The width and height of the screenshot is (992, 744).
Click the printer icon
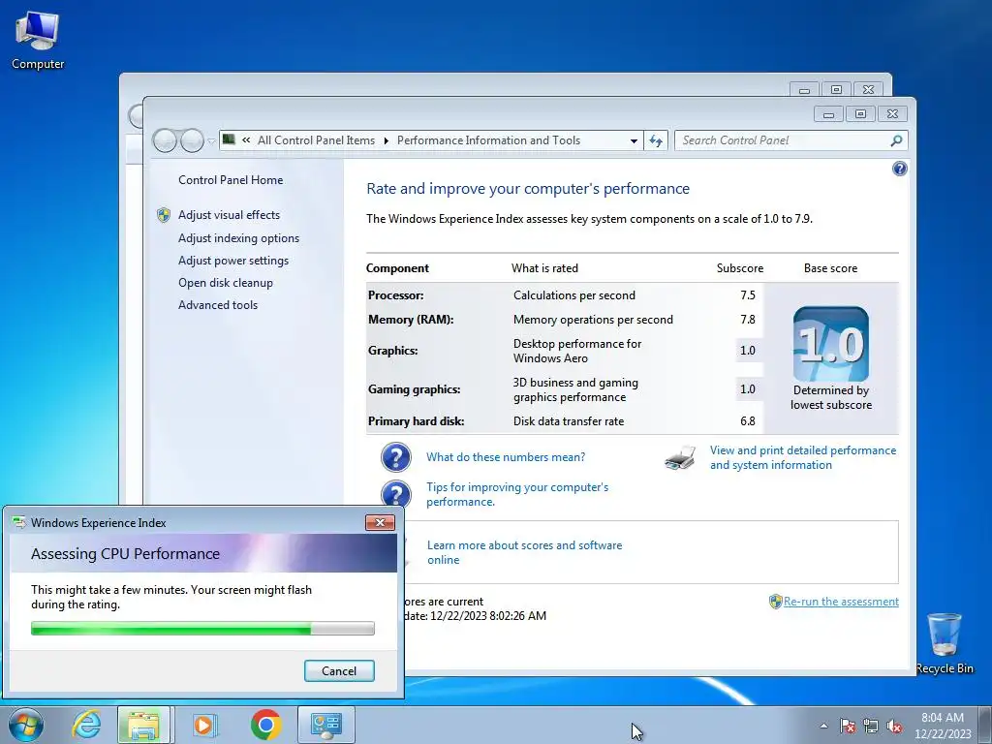coord(680,457)
